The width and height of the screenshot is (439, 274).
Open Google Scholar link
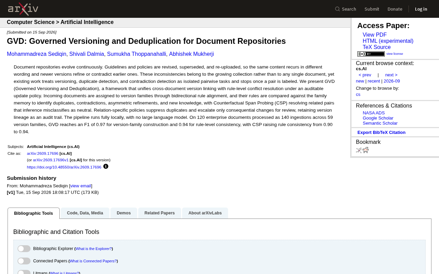pyautogui.click(x=378, y=118)
